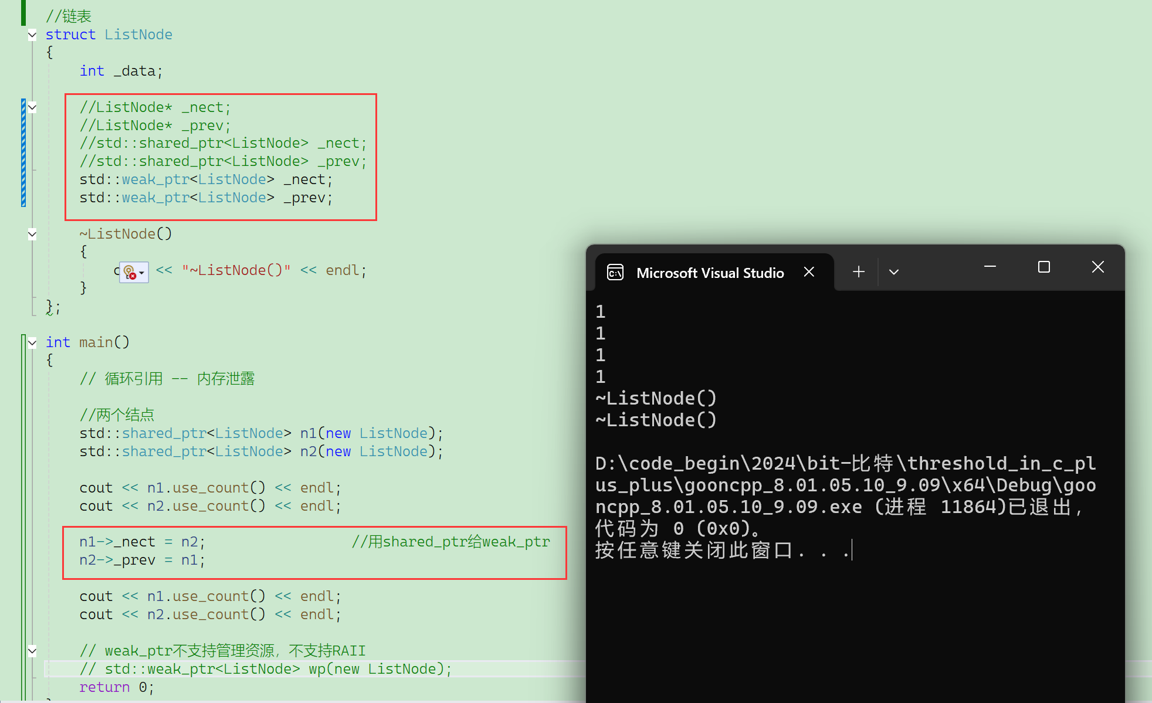Click the "~ListNode()" string literal

[236, 270]
